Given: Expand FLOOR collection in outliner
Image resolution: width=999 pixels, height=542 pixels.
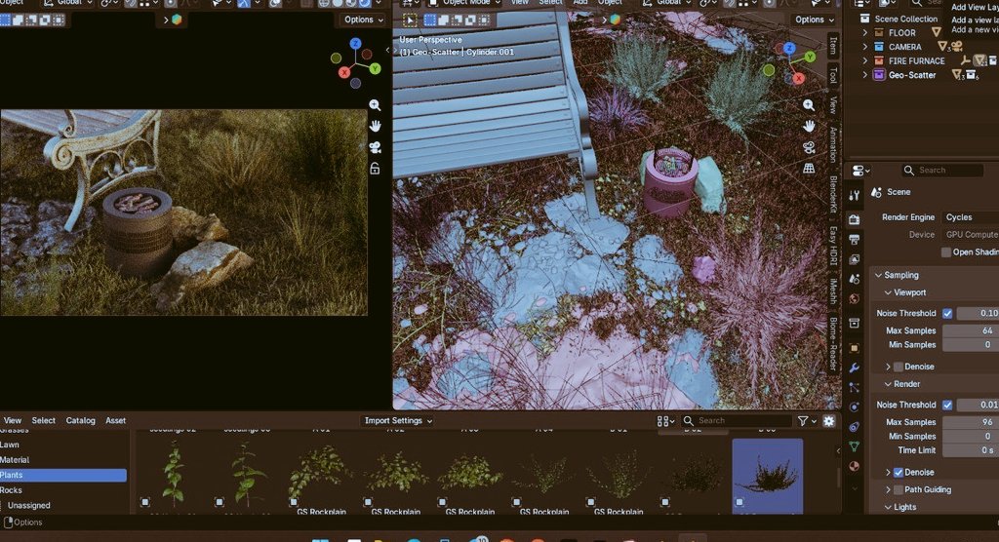Looking at the screenshot, I should [x=864, y=32].
